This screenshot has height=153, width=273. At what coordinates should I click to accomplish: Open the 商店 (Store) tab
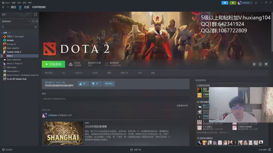click(13, 7)
